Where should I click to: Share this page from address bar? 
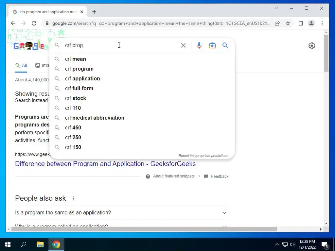(x=277, y=23)
